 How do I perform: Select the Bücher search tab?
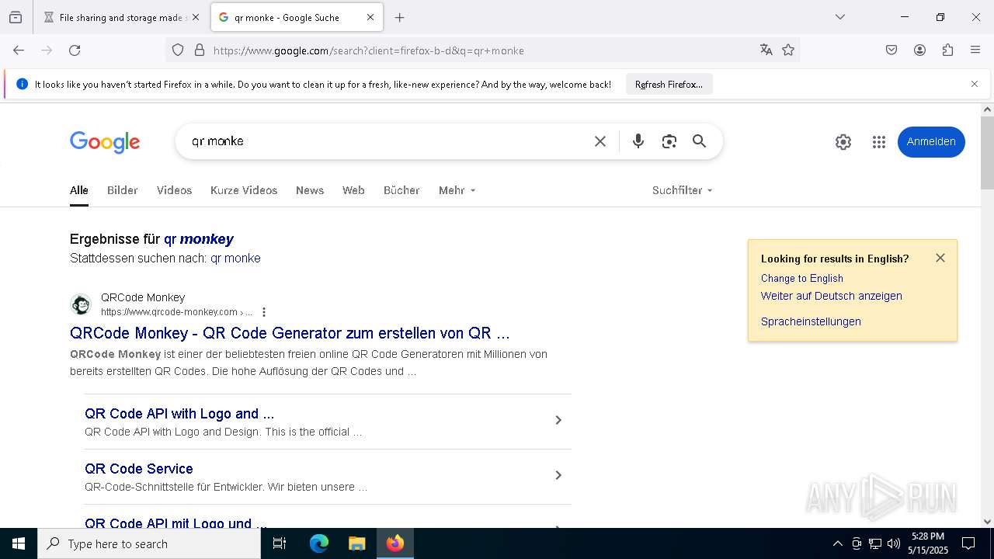(x=401, y=190)
